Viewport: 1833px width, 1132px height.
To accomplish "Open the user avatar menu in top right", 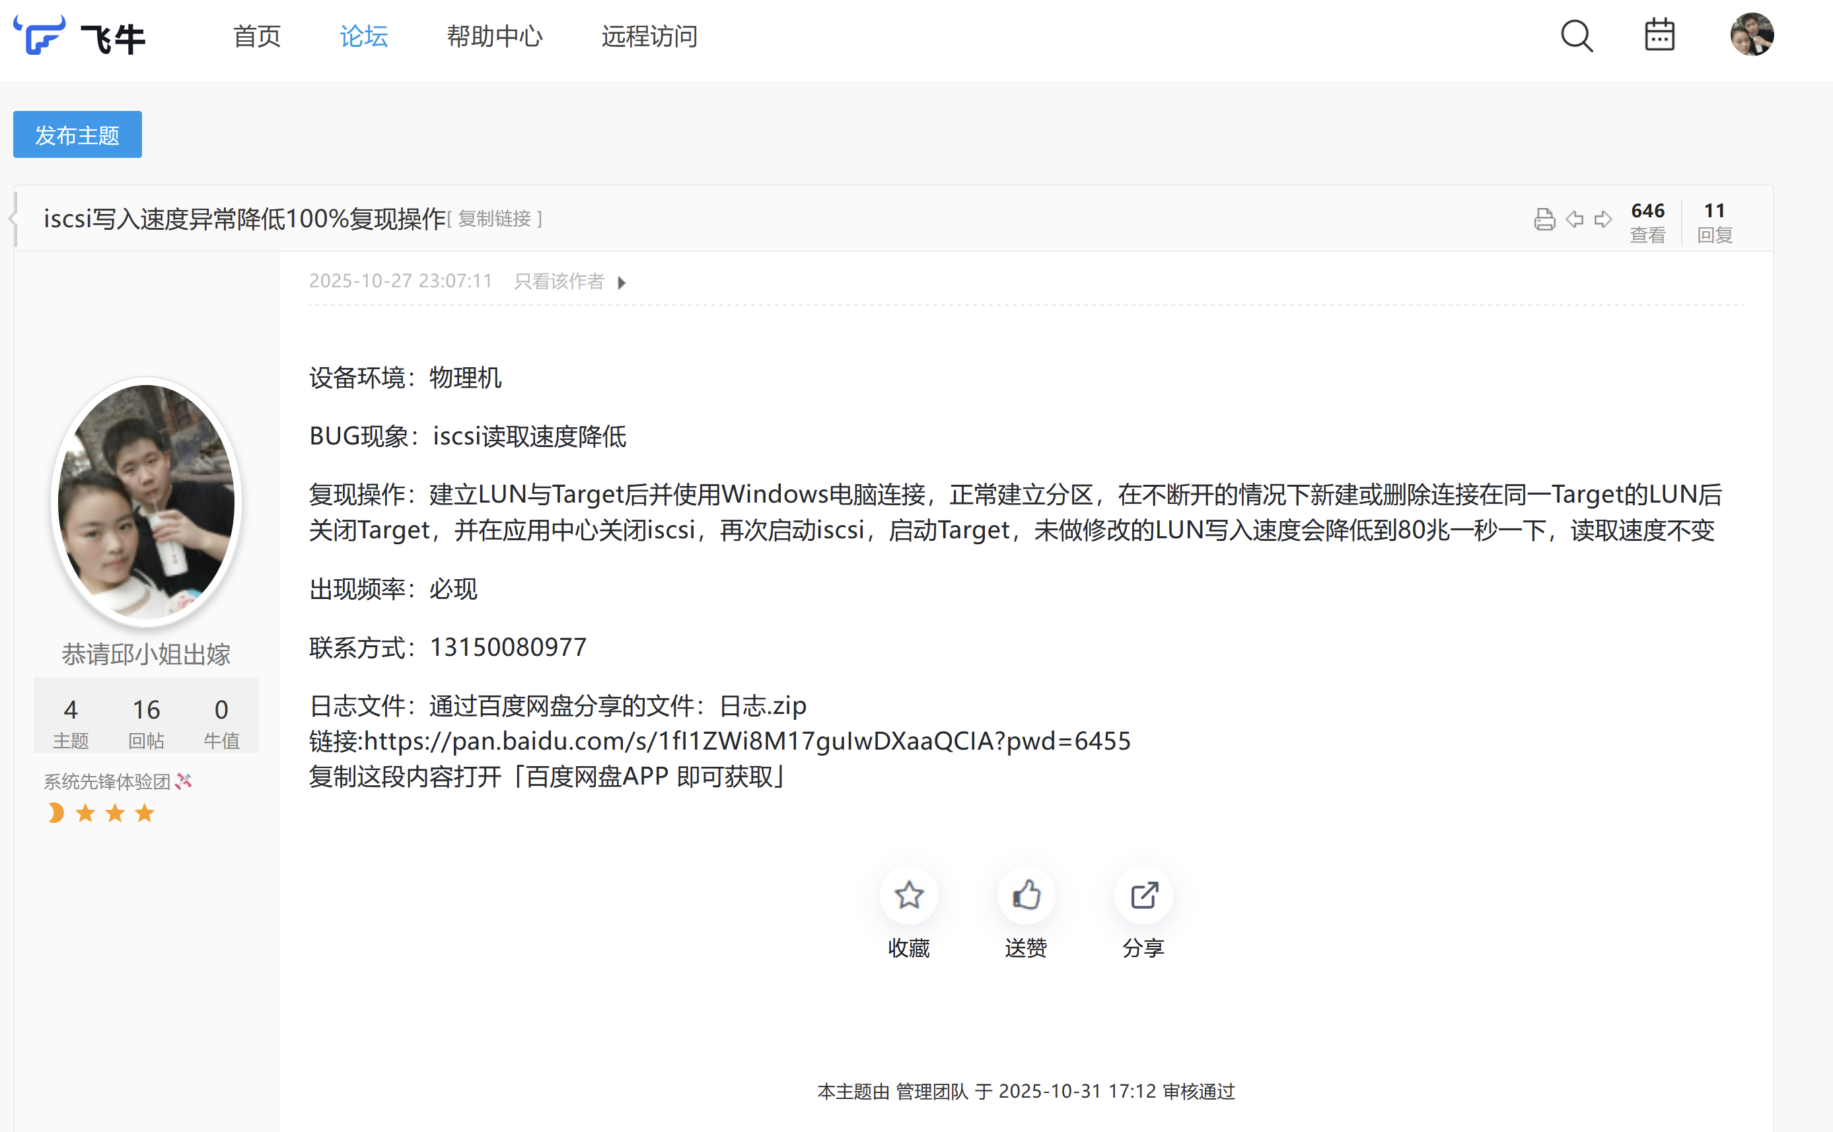I will [x=1752, y=35].
